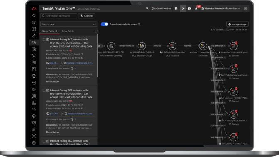Expand the second attack path card icon
The height and width of the screenshot is (157, 279).
click(48, 90)
